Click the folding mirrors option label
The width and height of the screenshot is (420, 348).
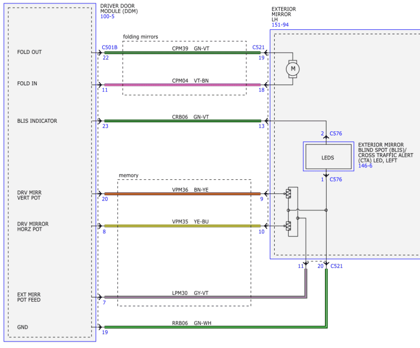140,37
